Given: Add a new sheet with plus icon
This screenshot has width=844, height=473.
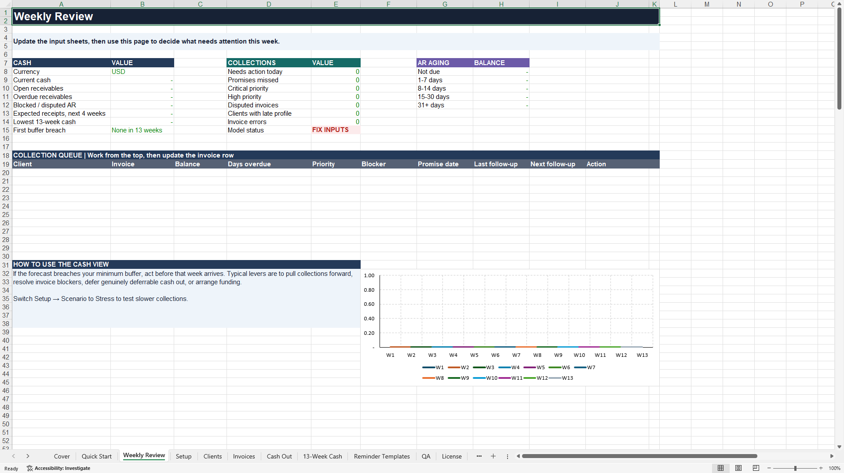Looking at the screenshot, I should [x=493, y=456].
